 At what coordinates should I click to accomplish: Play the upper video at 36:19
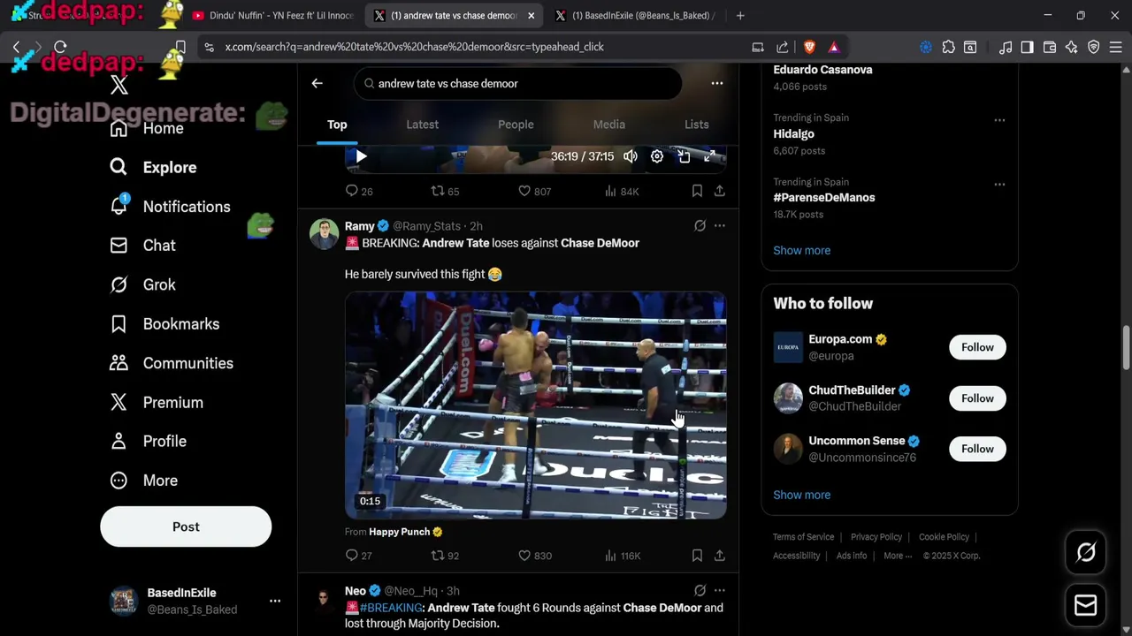[361, 156]
